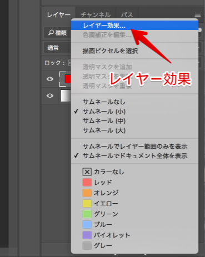The width and height of the screenshot is (205, 257).
Task: Pick バイオレット label color
Action: (x=134, y=235)
